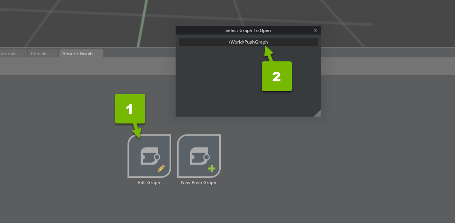Click the Edit Graph tile icon
Image resolution: width=455 pixels, height=223 pixels.
click(149, 156)
